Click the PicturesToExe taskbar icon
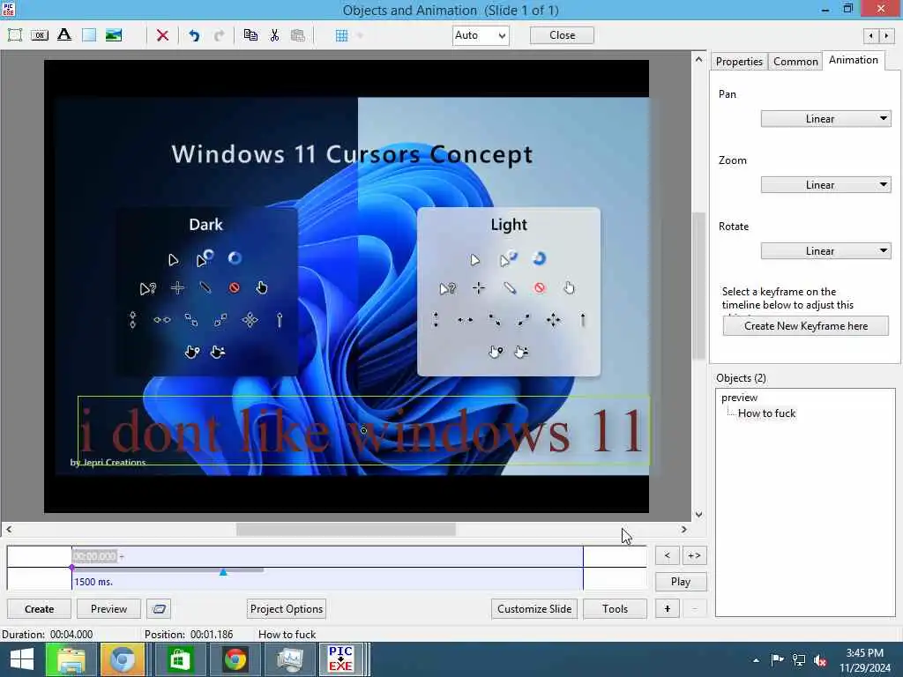 (x=340, y=659)
